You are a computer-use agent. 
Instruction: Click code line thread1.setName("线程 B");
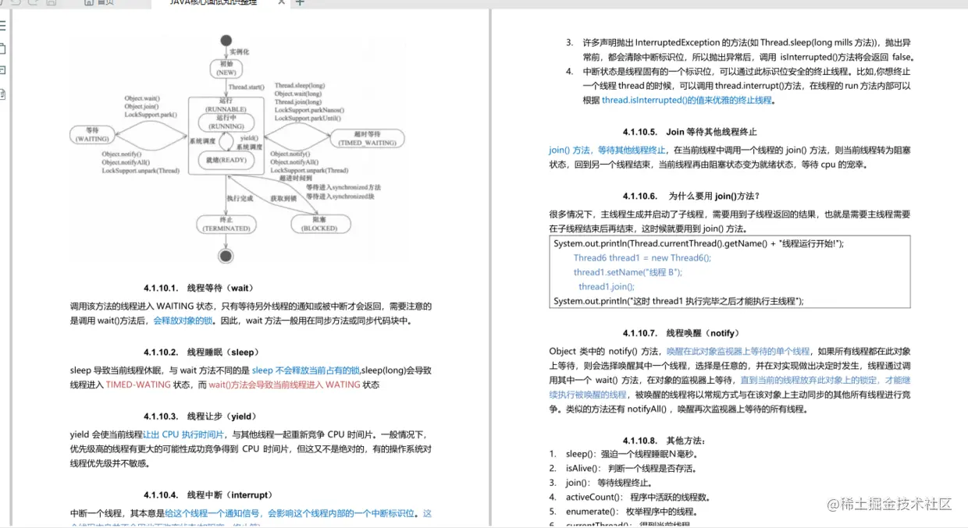[x=628, y=272]
